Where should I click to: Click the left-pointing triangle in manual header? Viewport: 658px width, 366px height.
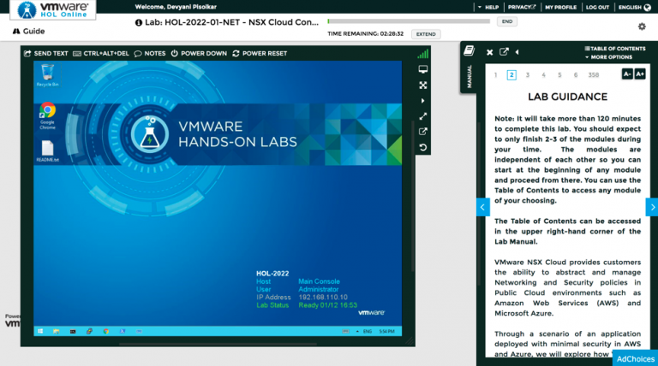pos(517,52)
